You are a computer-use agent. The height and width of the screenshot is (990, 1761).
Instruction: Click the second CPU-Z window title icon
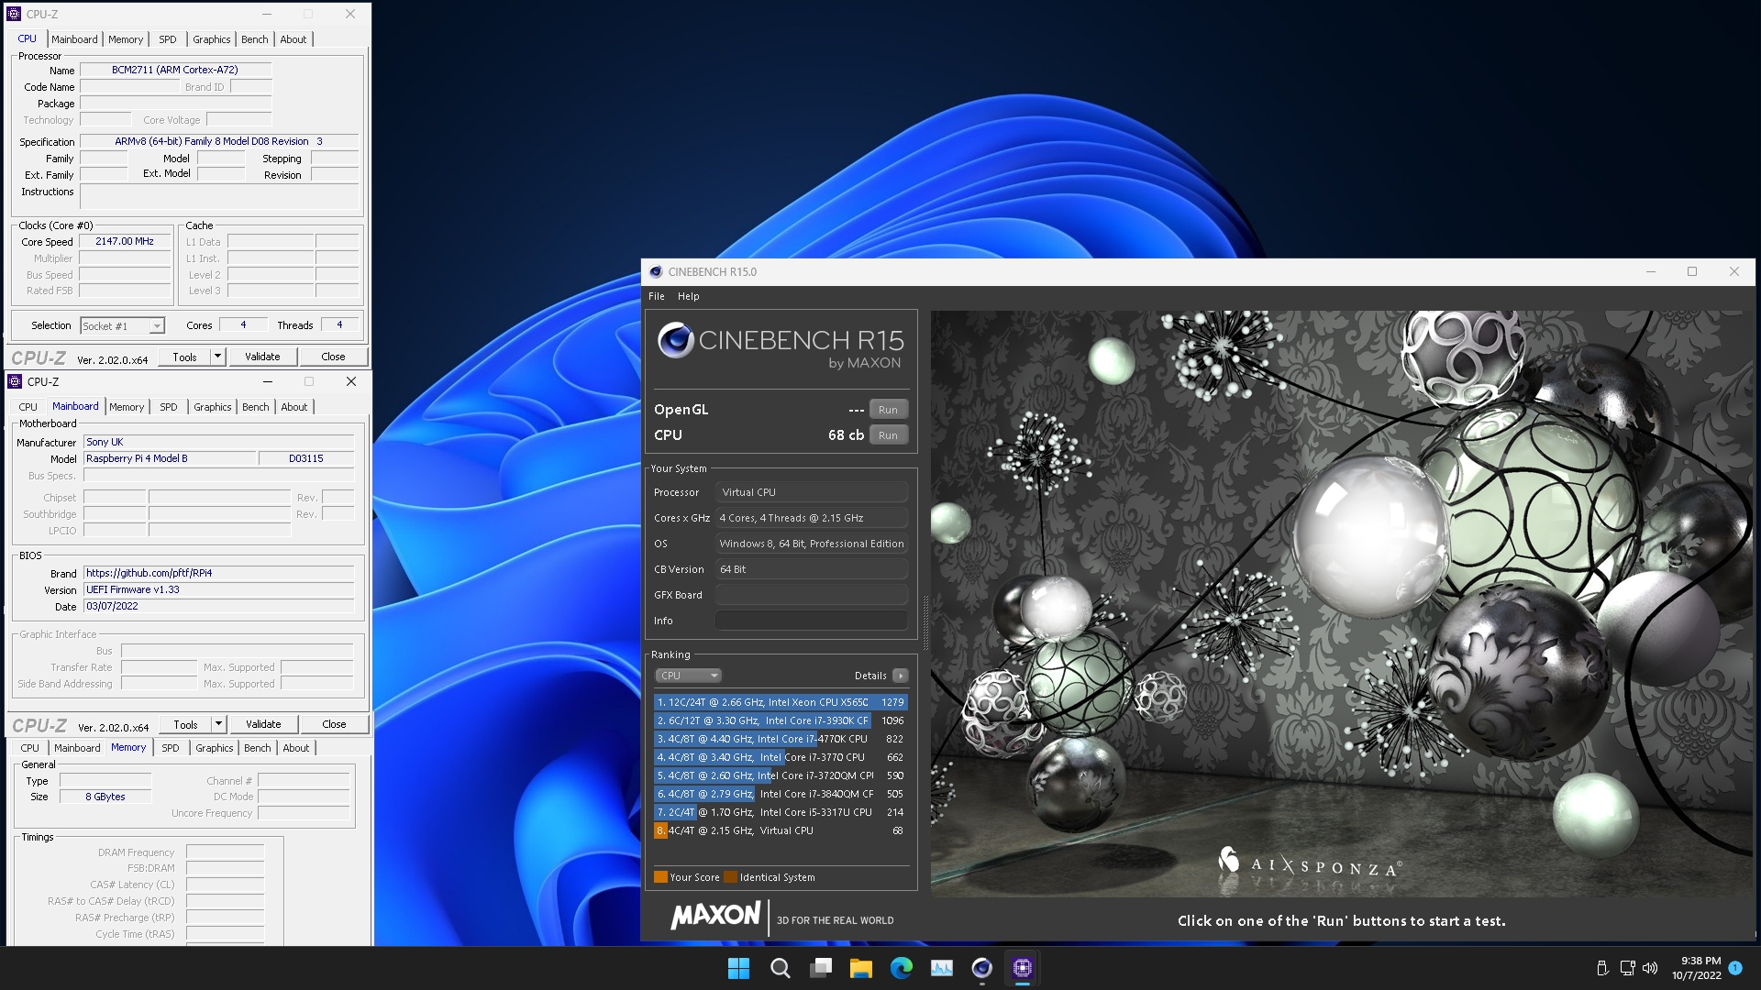(14, 381)
